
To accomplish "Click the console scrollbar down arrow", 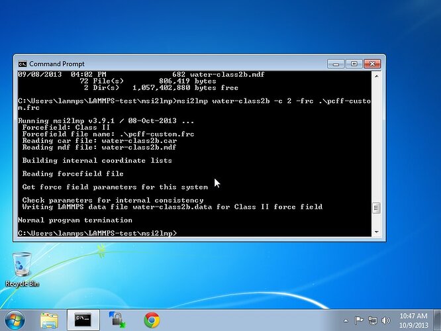I will pyautogui.click(x=376, y=232).
